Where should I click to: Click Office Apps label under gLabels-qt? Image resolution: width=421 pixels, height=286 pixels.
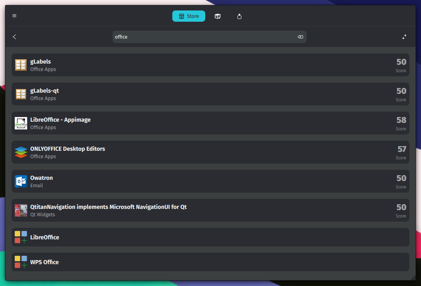point(43,98)
